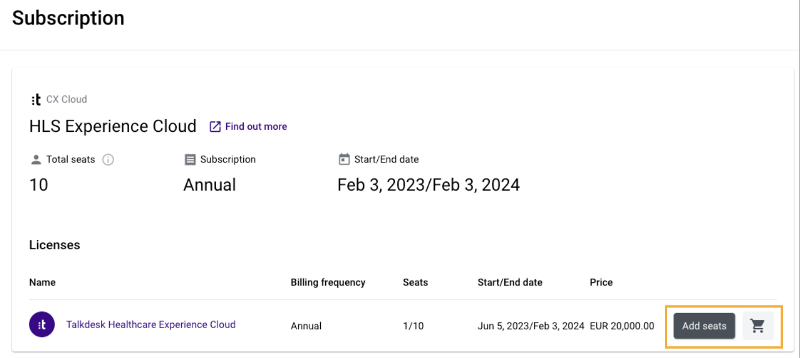Select the Subscription page heading

point(68,18)
